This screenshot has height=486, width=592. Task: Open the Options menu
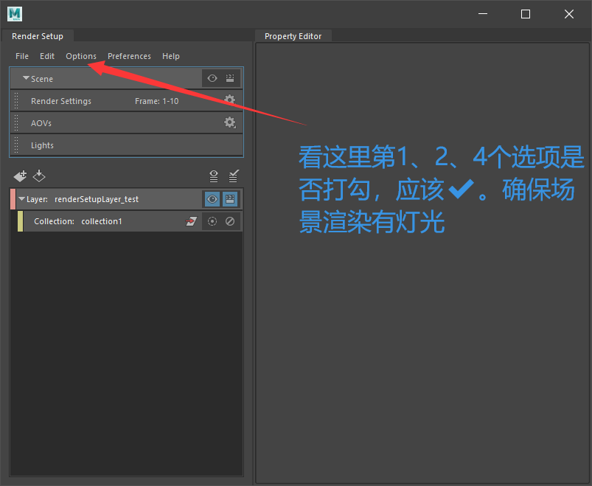pos(81,56)
